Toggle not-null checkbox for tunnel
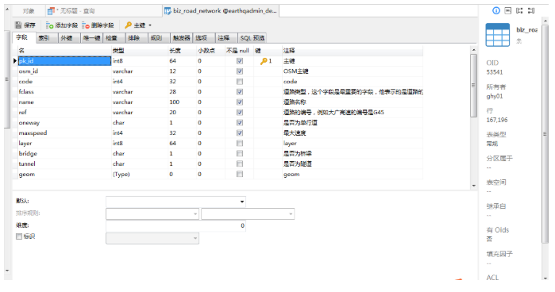The height and width of the screenshot is (292, 555). pos(240,163)
